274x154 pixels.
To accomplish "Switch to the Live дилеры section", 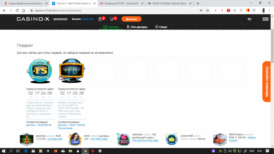I will coord(137,27).
